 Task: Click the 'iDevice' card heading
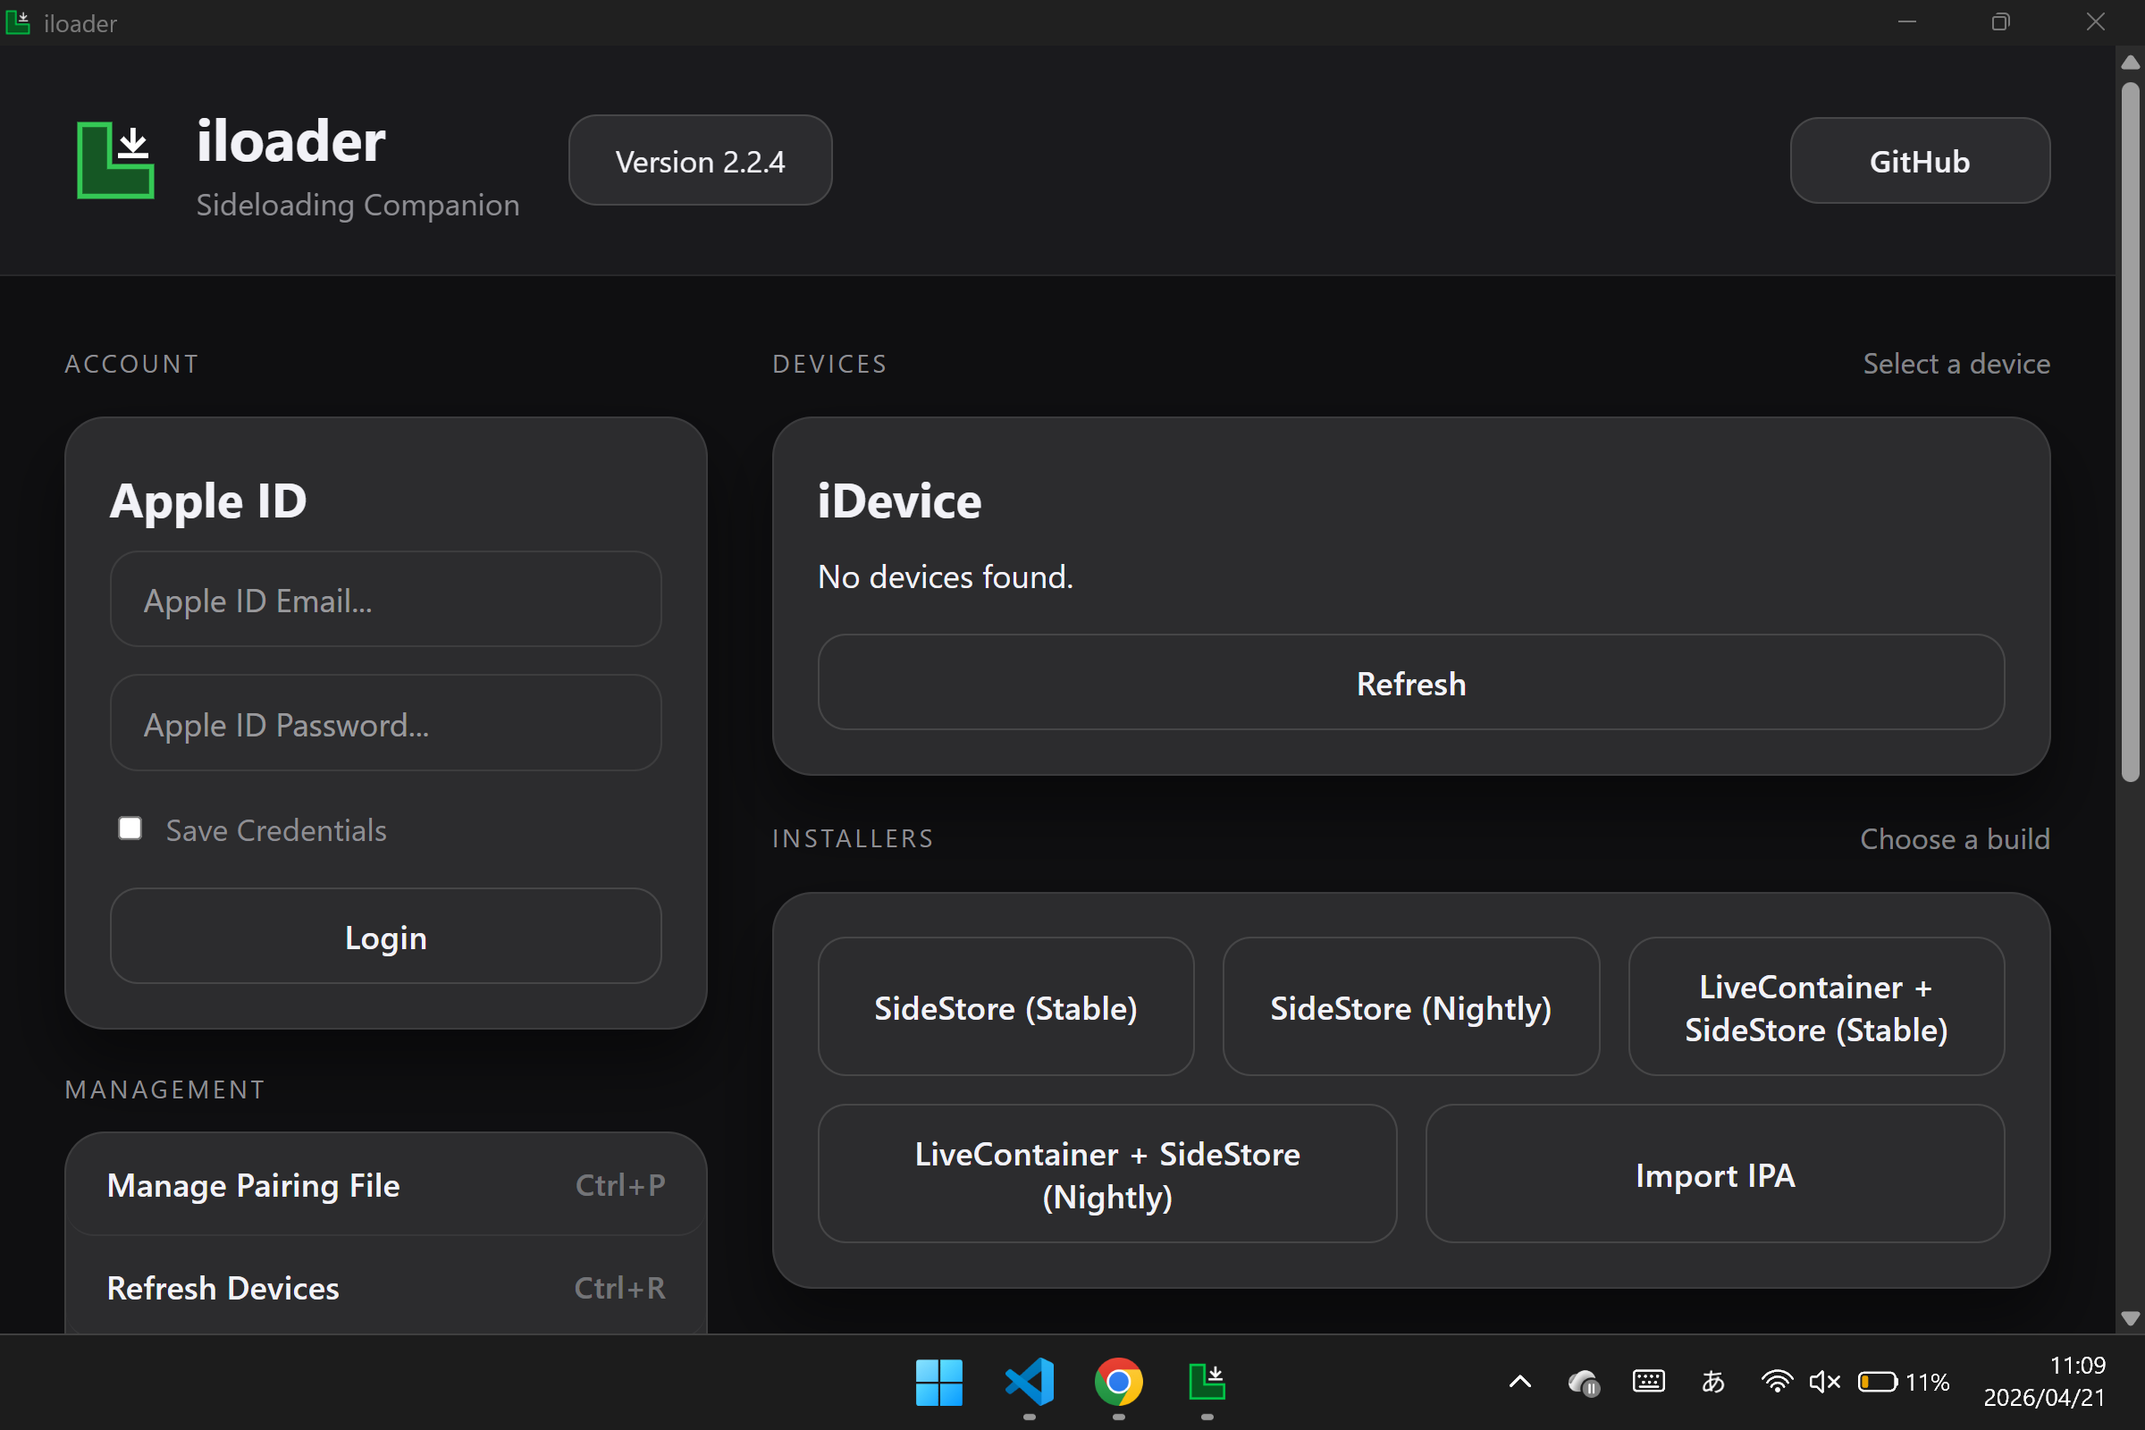click(899, 500)
